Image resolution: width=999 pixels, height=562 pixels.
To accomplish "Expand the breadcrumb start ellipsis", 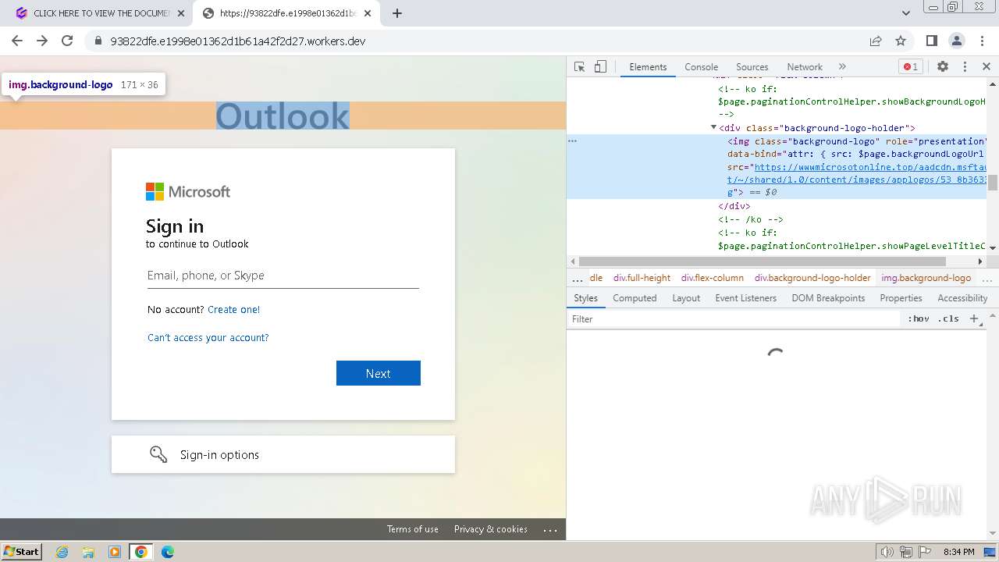I will point(578,279).
